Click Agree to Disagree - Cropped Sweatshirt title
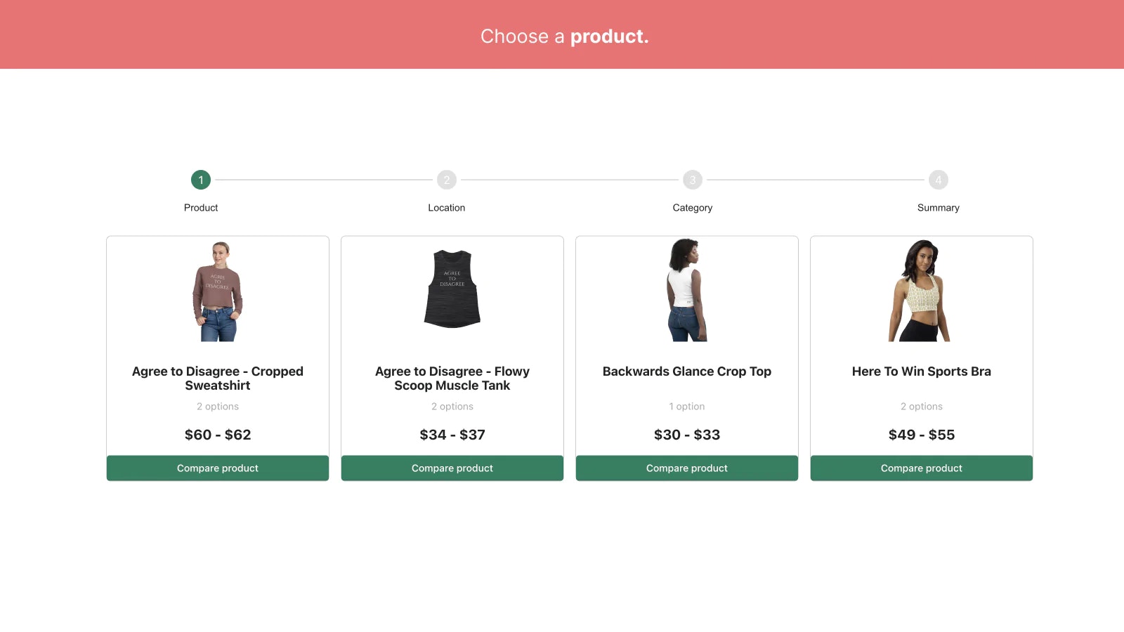The image size is (1124, 632). click(x=218, y=378)
